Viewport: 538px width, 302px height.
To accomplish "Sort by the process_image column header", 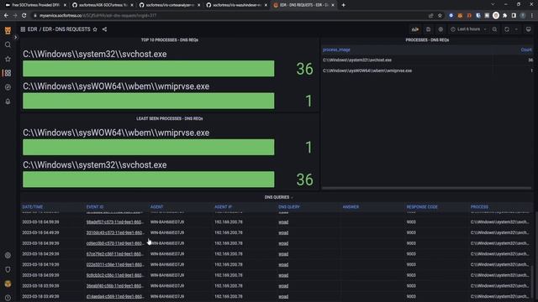I will click(x=336, y=49).
